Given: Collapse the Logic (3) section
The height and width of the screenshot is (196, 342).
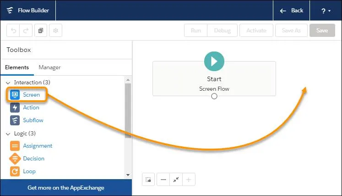Looking at the screenshot, I should 8,134.
